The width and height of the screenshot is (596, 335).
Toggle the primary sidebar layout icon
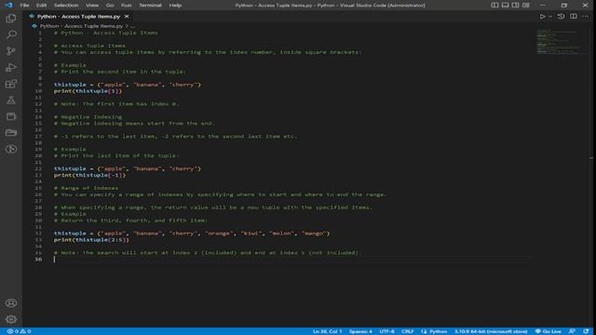click(x=494, y=6)
